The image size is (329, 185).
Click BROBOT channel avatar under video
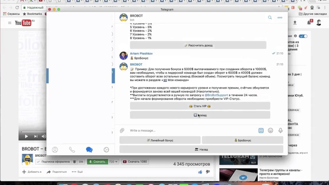[27, 159]
